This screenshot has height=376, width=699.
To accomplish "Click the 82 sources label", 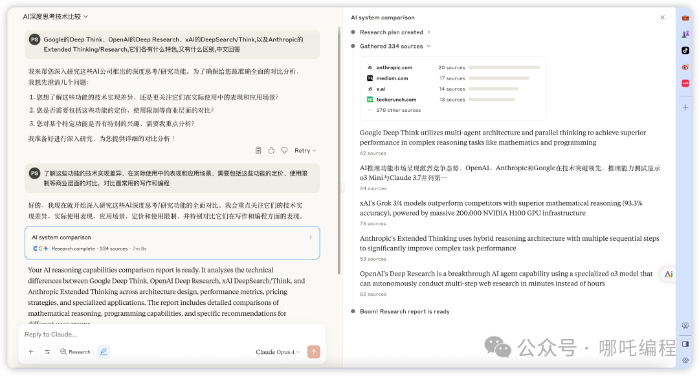I will (373, 294).
